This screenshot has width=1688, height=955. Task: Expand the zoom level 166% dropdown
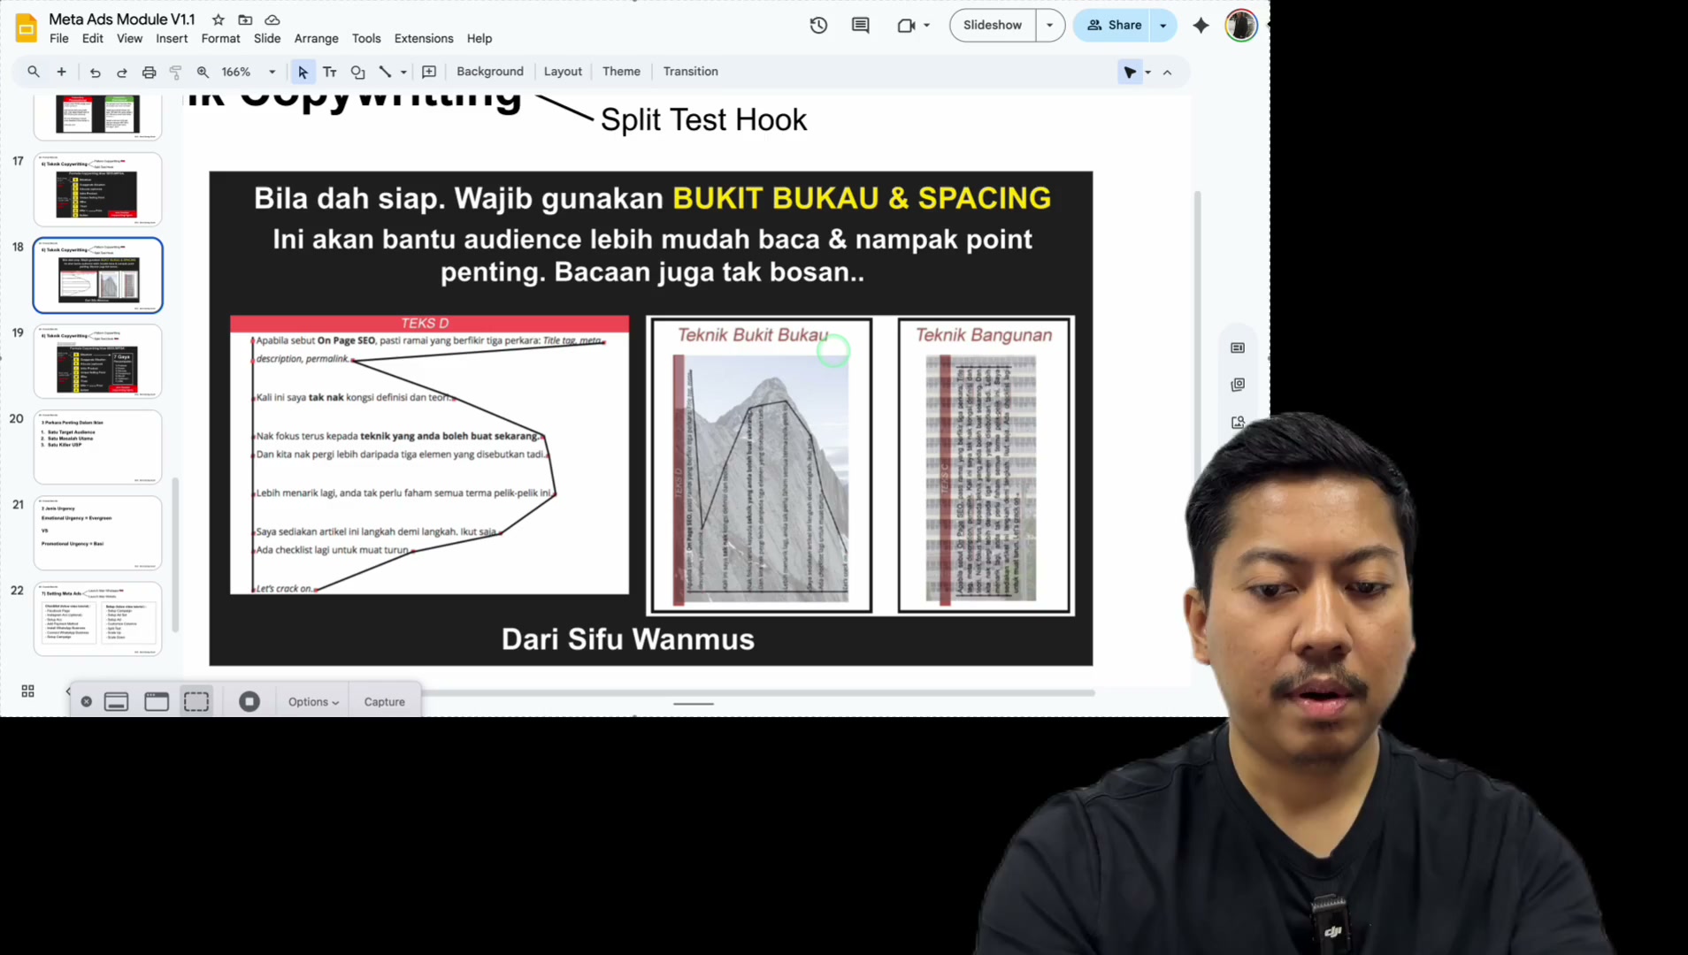click(x=272, y=72)
